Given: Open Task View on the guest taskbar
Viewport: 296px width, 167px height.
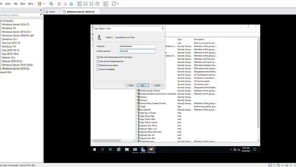Looking at the screenshot, I should [111, 149].
